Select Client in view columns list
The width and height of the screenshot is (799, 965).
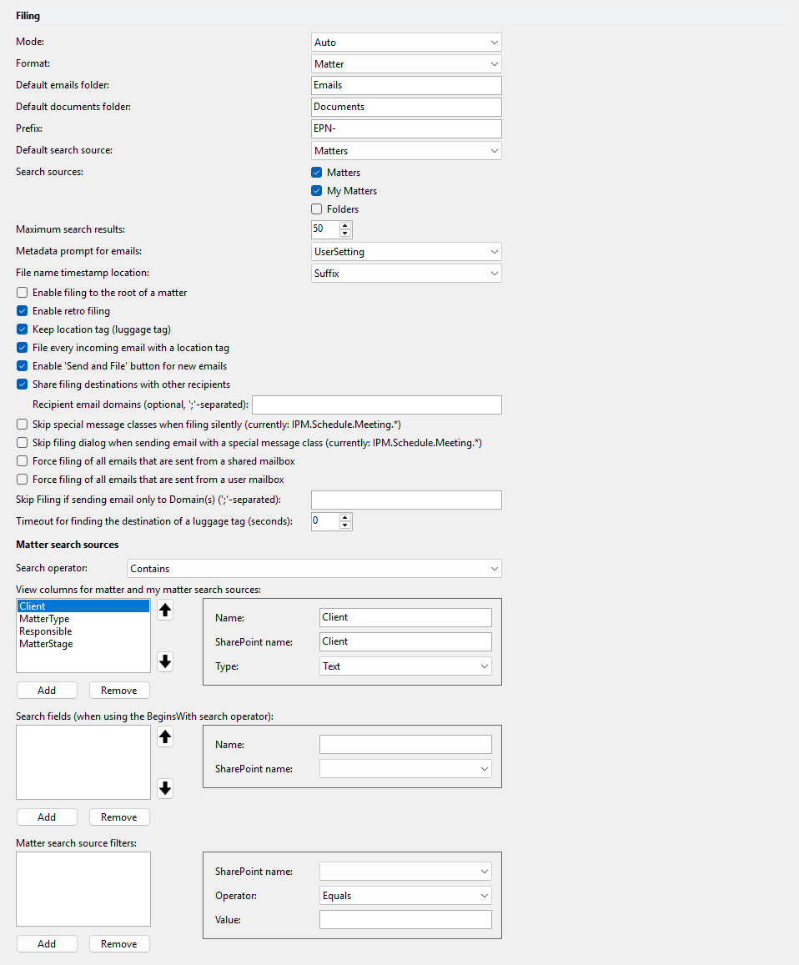[x=83, y=606]
